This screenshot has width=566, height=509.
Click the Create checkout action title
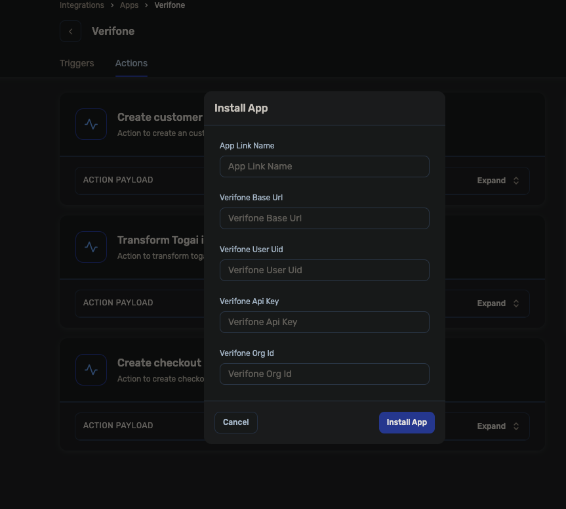coord(159,363)
